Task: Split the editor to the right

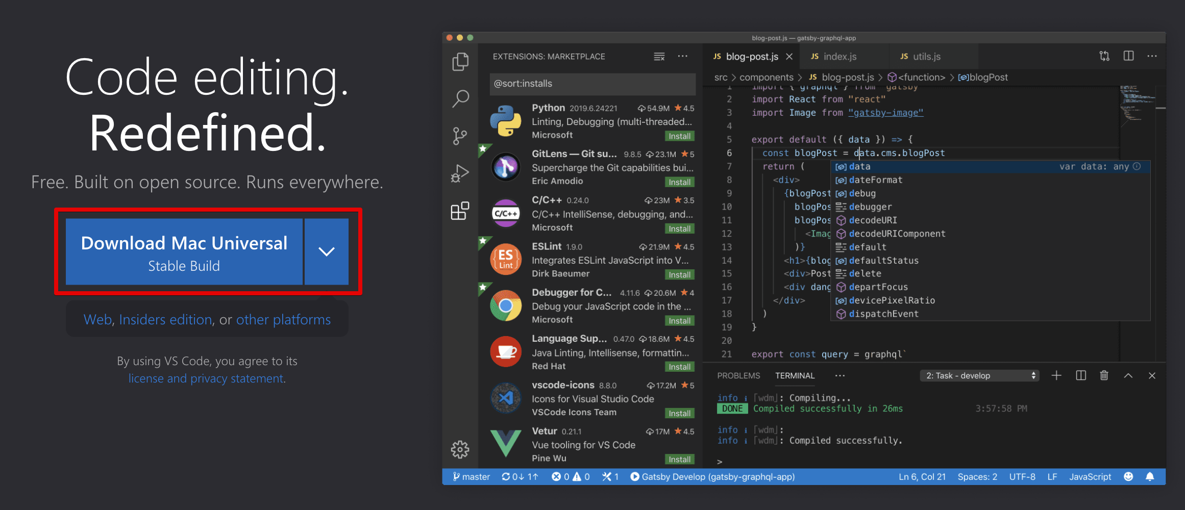Action: (1128, 56)
